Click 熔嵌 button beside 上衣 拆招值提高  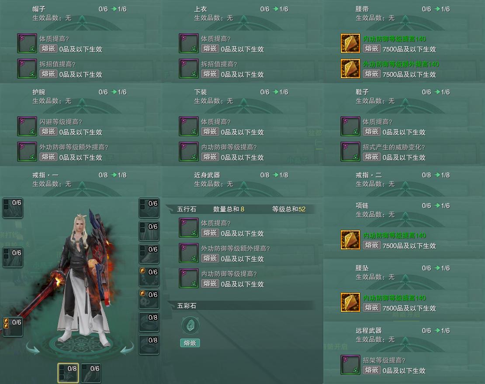tap(210, 74)
